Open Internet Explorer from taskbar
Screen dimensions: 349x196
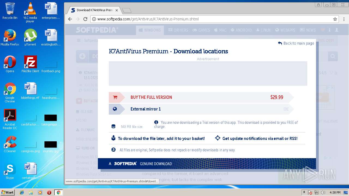click(x=22, y=192)
